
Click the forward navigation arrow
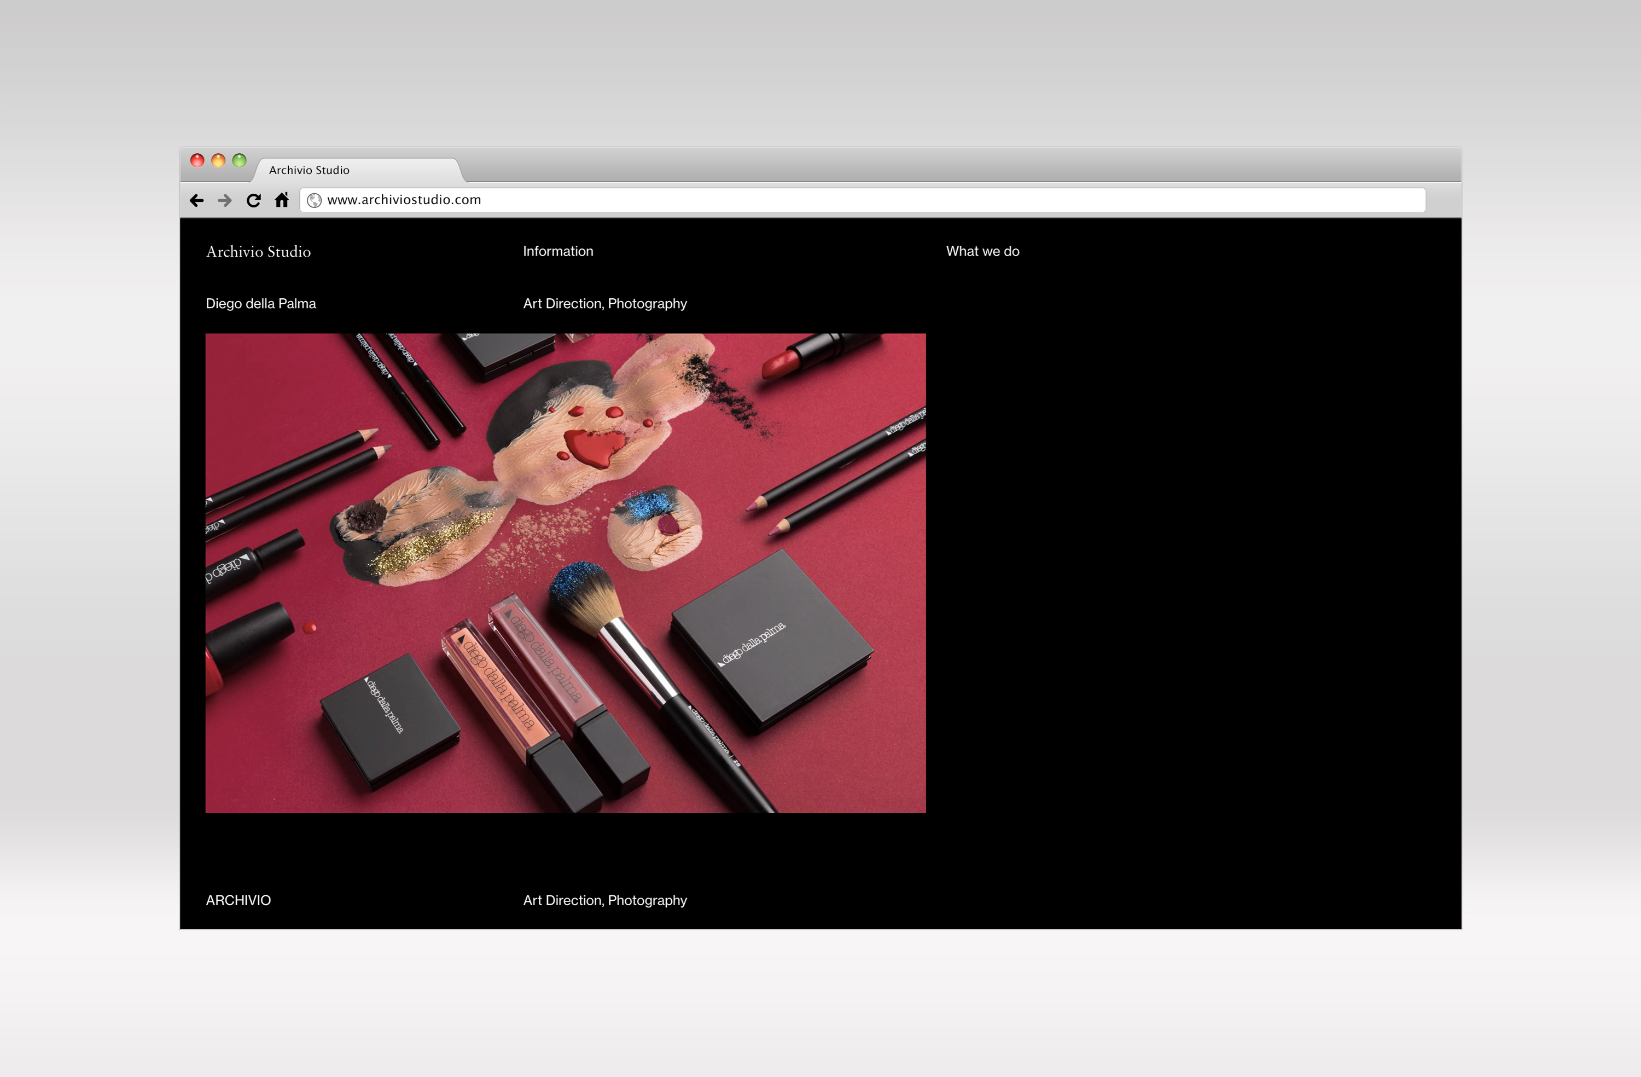pos(225,200)
